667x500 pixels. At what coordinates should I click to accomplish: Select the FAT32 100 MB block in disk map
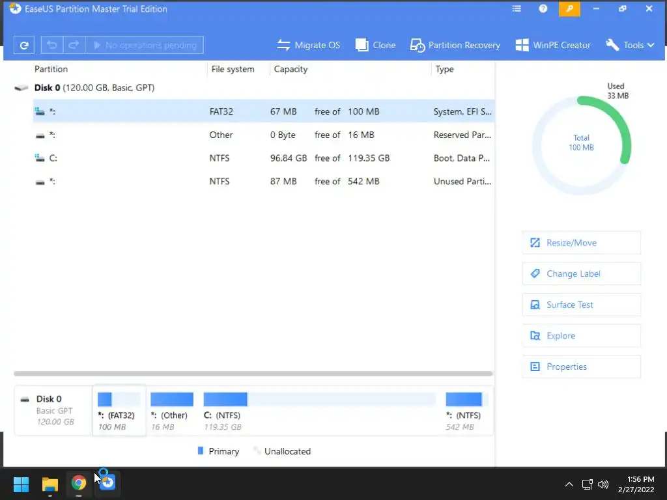pyautogui.click(x=119, y=410)
